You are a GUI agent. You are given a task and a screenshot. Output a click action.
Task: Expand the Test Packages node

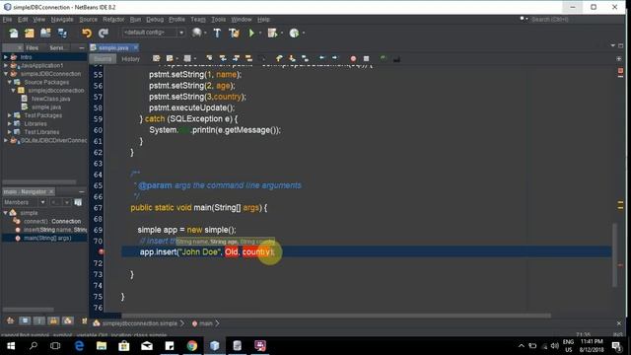coord(10,115)
